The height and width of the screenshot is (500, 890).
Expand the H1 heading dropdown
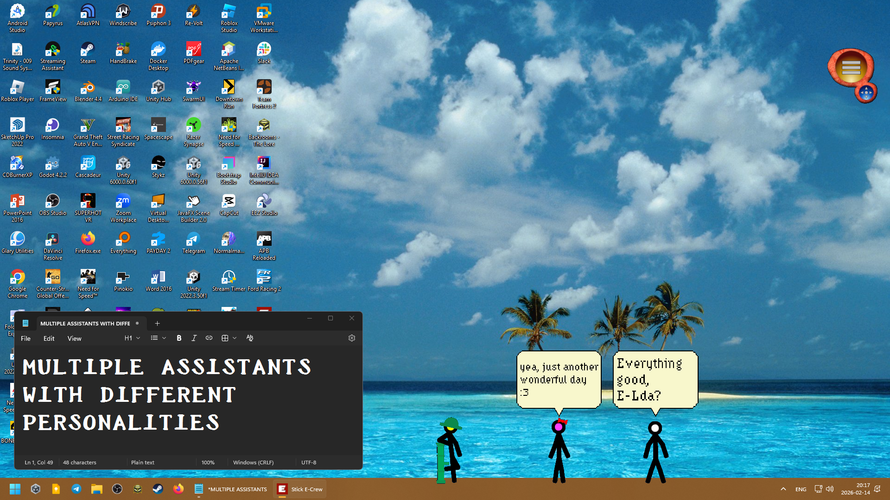pos(132,338)
